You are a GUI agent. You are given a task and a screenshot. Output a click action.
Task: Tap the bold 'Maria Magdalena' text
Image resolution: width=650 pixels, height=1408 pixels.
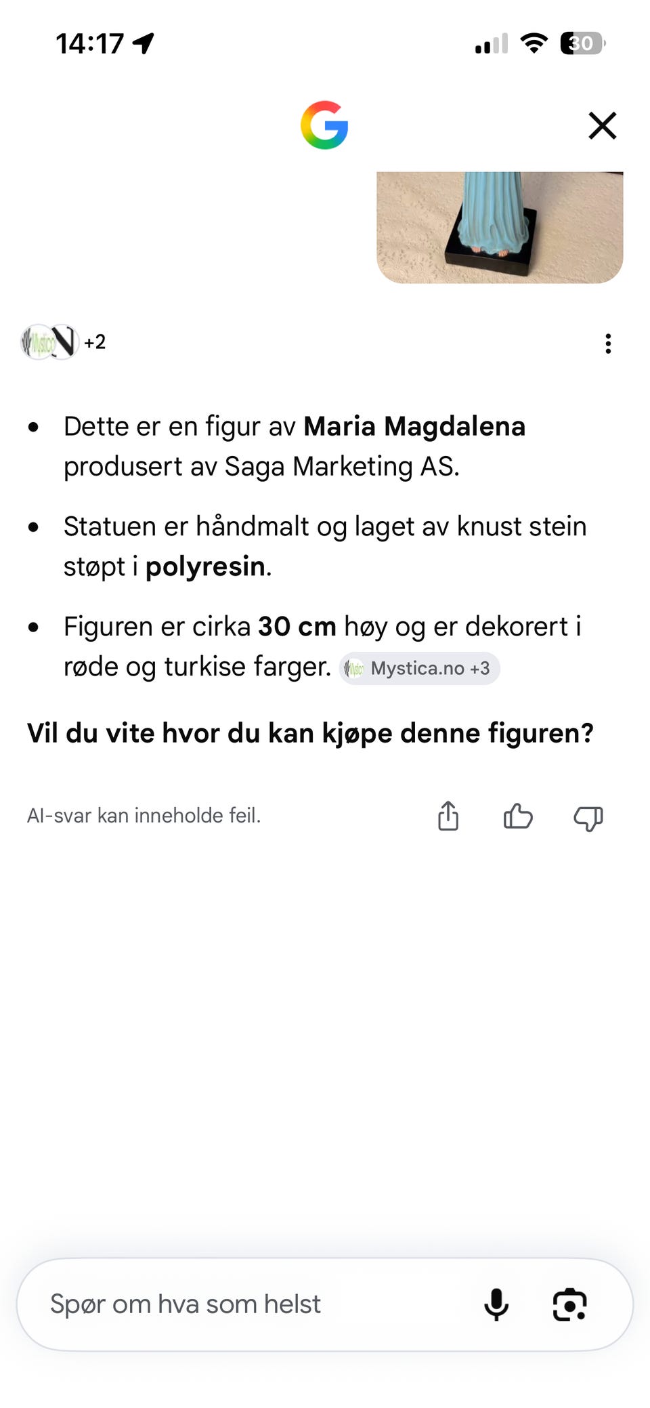click(414, 427)
